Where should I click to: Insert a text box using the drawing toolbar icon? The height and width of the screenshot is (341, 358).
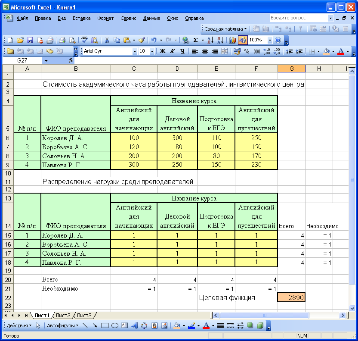124,325
